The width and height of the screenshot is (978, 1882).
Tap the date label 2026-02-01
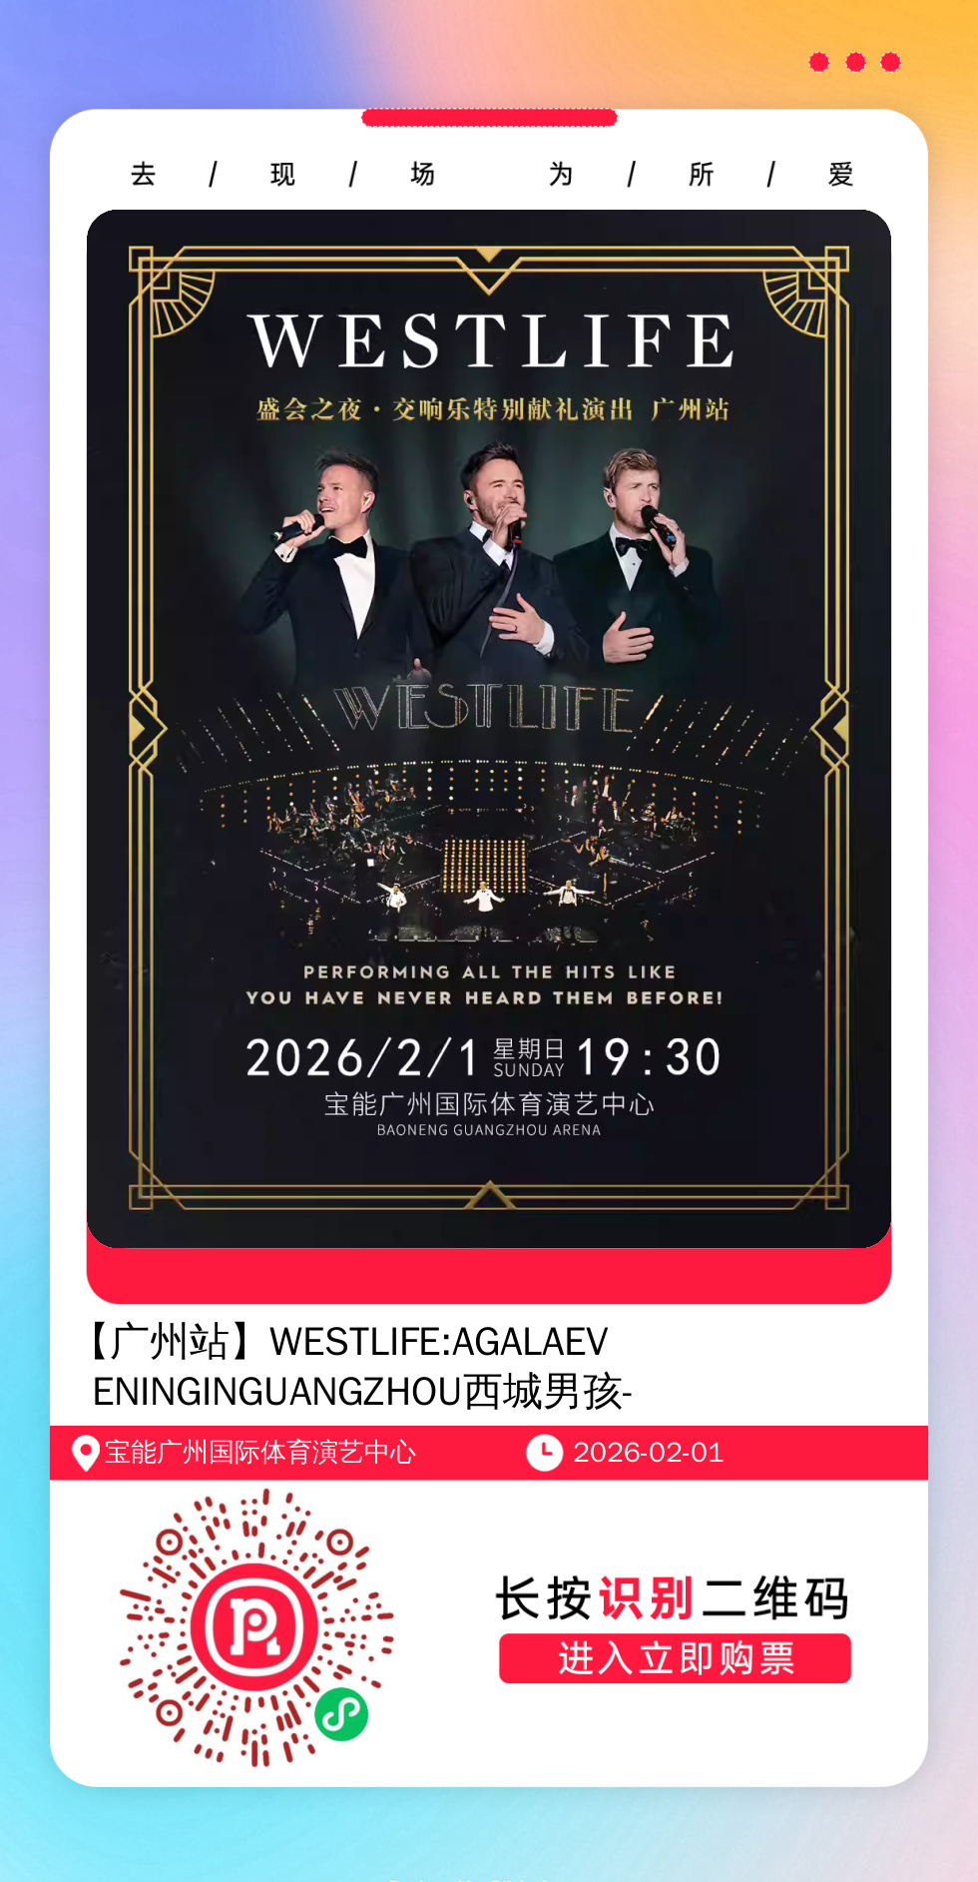click(x=649, y=1453)
